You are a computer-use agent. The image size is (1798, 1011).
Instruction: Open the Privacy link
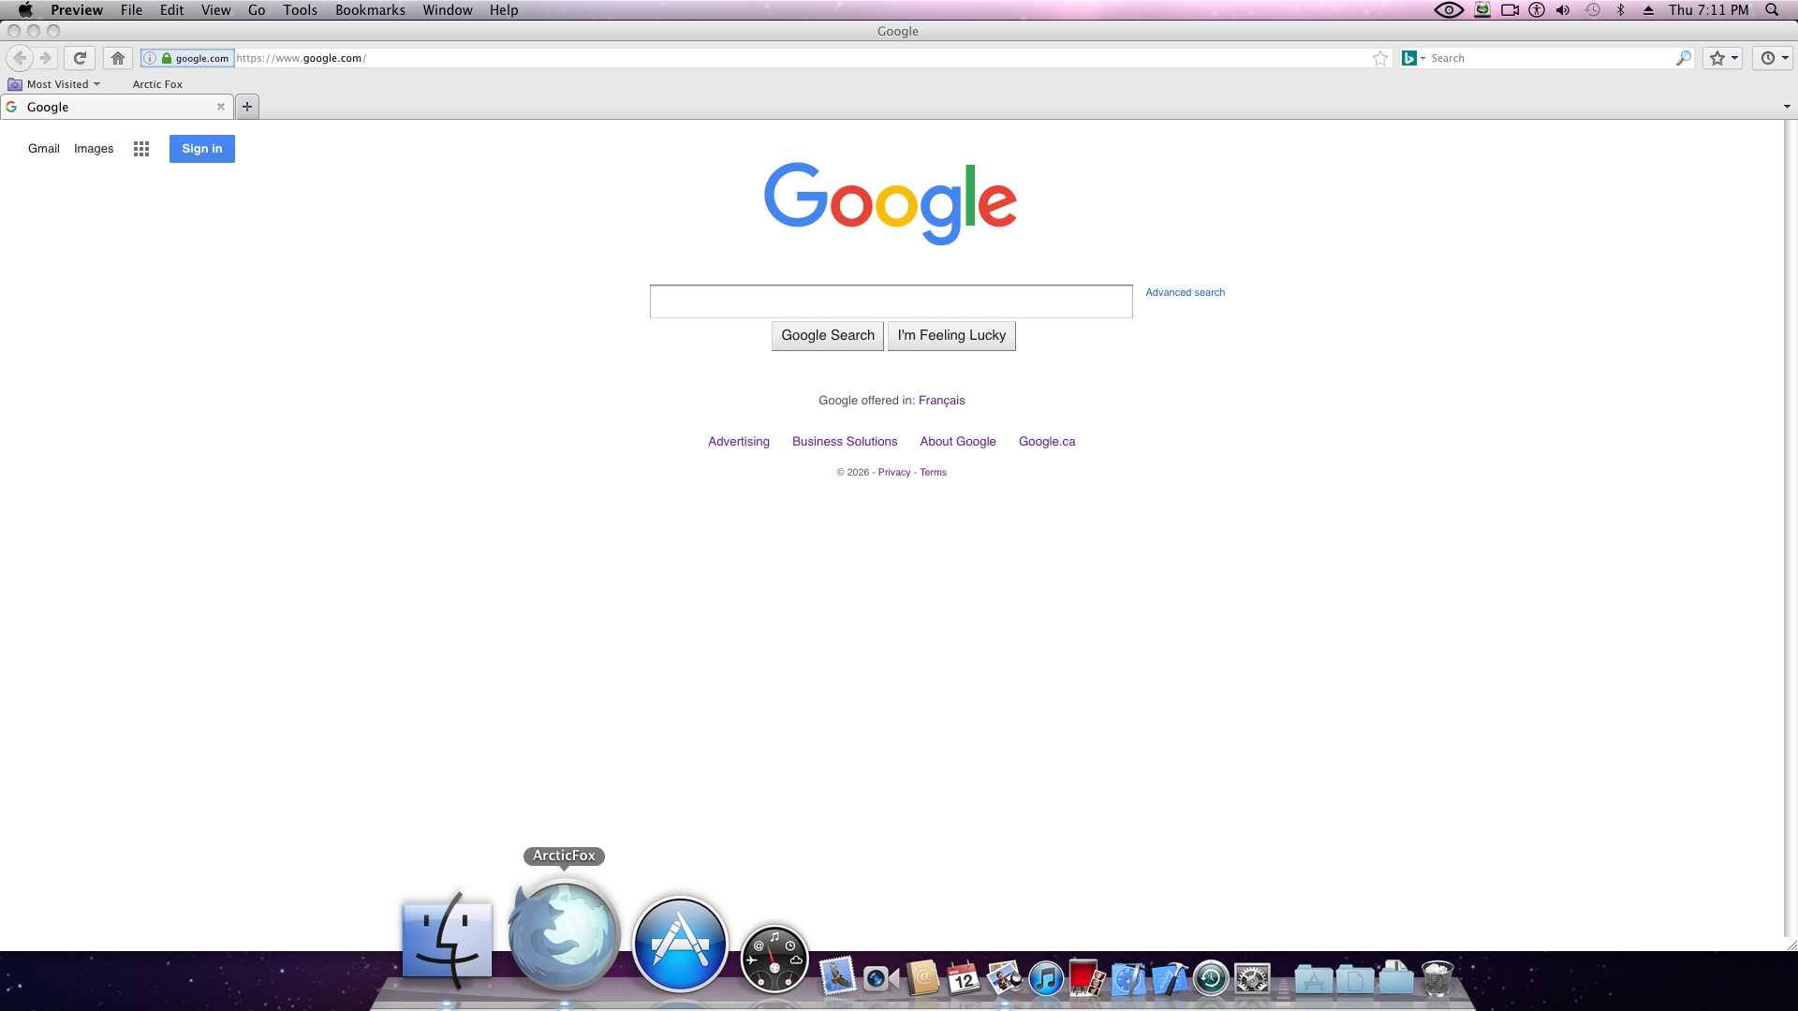click(894, 473)
